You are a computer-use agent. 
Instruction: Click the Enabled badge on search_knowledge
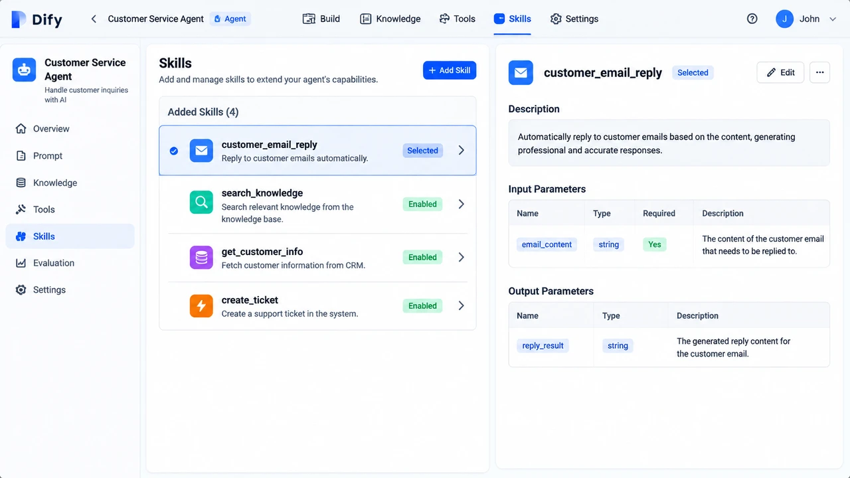pos(422,204)
